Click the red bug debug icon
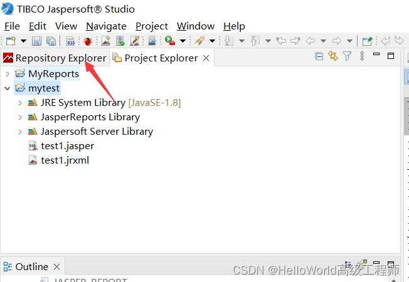This screenshot has width=409, height=282. [88, 41]
